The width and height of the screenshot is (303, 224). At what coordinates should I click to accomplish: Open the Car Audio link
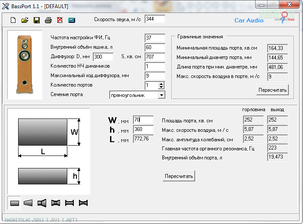tap(249, 20)
